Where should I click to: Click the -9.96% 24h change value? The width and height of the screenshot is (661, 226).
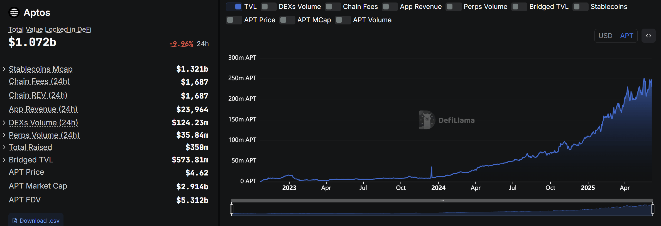[181, 44]
